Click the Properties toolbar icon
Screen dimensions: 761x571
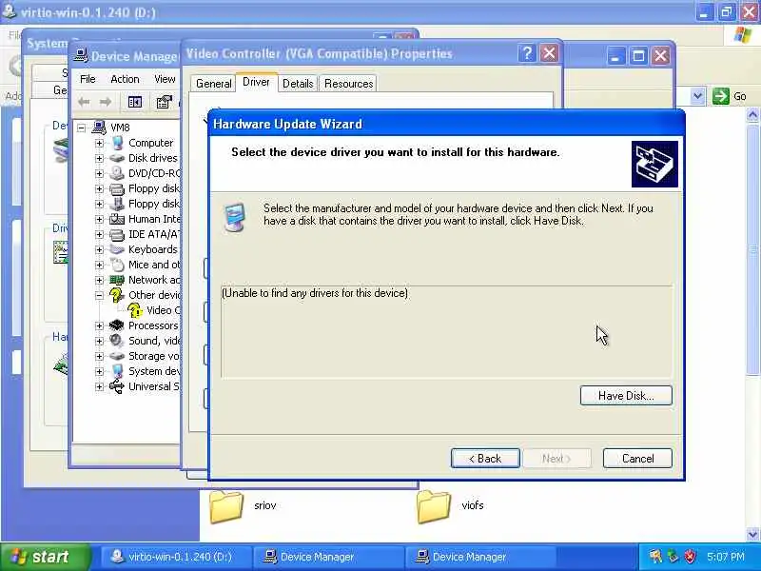point(164,102)
